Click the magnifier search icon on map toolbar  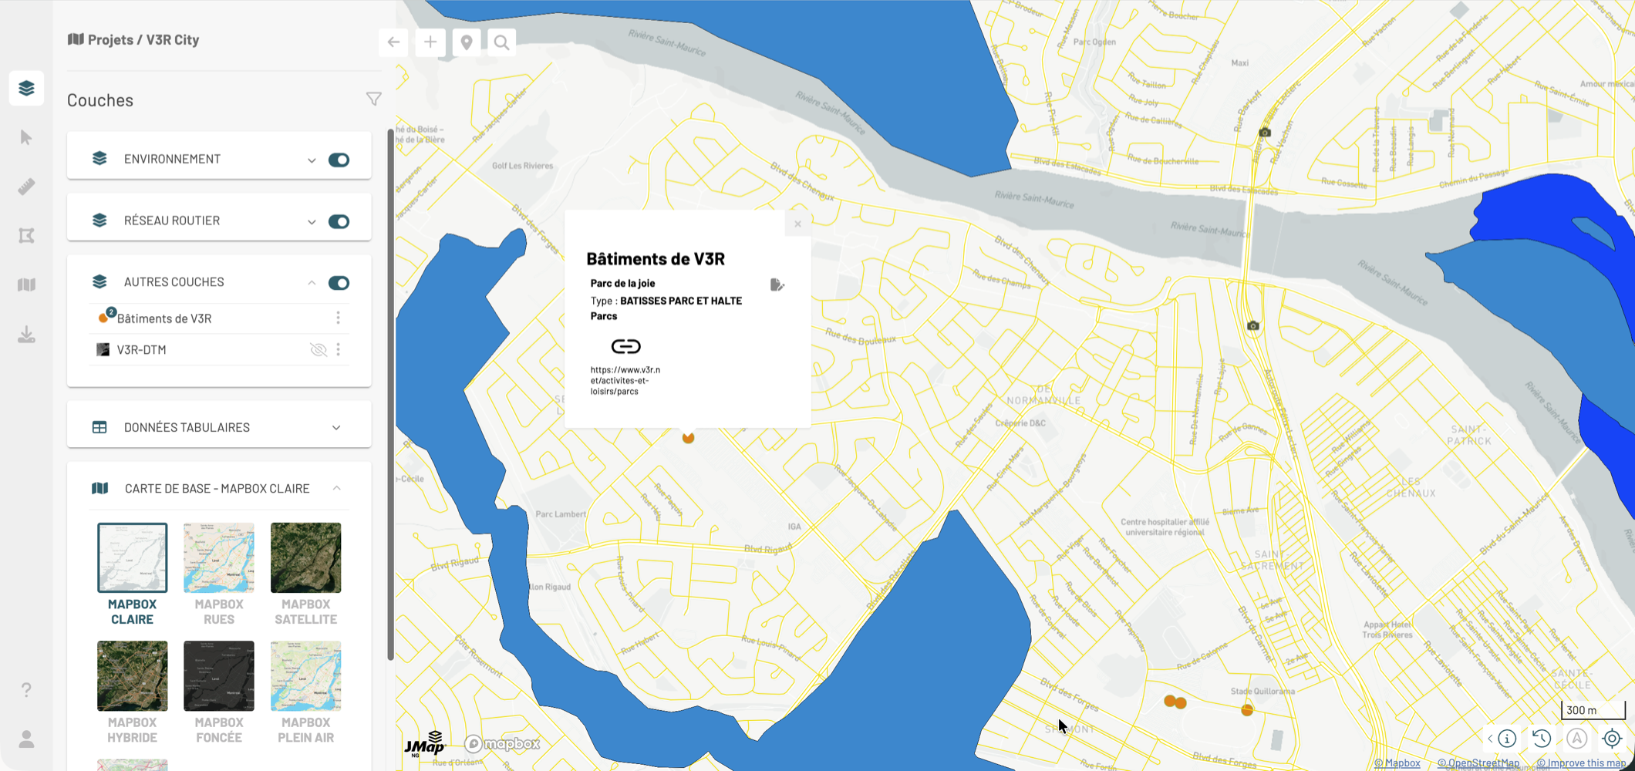tap(501, 42)
